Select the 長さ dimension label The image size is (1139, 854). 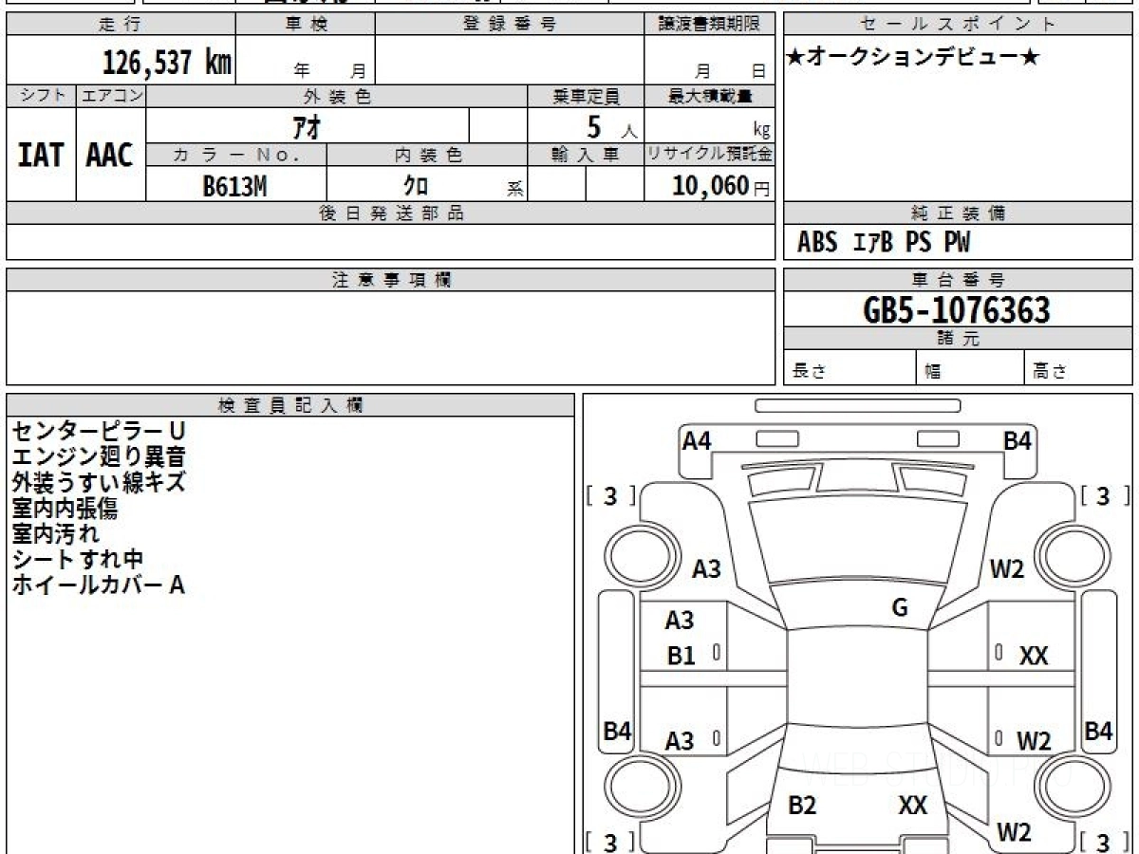(x=808, y=372)
